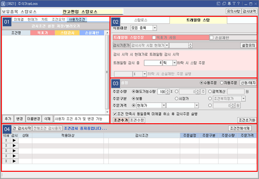The image size is (259, 179).
Task: Start monitoring with fourth row's play arrow
Action: click(14, 156)
